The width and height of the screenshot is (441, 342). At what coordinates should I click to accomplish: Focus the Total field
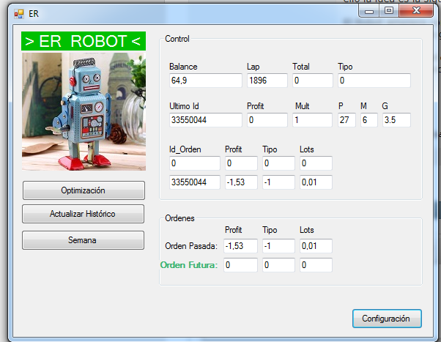(x=313, y=81)
